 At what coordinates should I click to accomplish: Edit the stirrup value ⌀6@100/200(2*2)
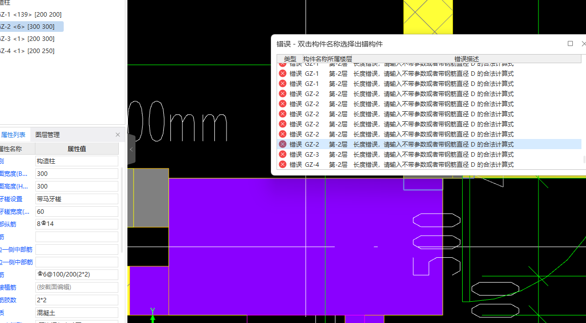tap(77, 274)
